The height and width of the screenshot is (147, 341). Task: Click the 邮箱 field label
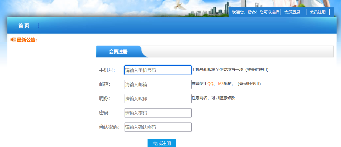tap(105, 84)
